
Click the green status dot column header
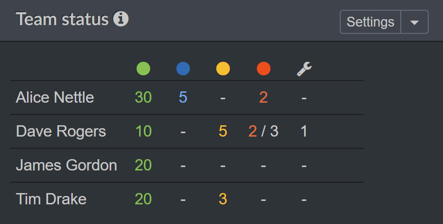(143, 69)
